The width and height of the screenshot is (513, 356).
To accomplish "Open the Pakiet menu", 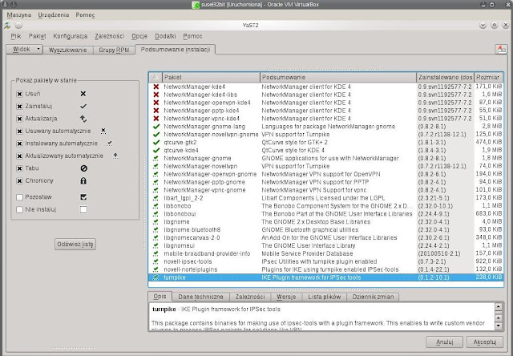I will coord(37,36).
